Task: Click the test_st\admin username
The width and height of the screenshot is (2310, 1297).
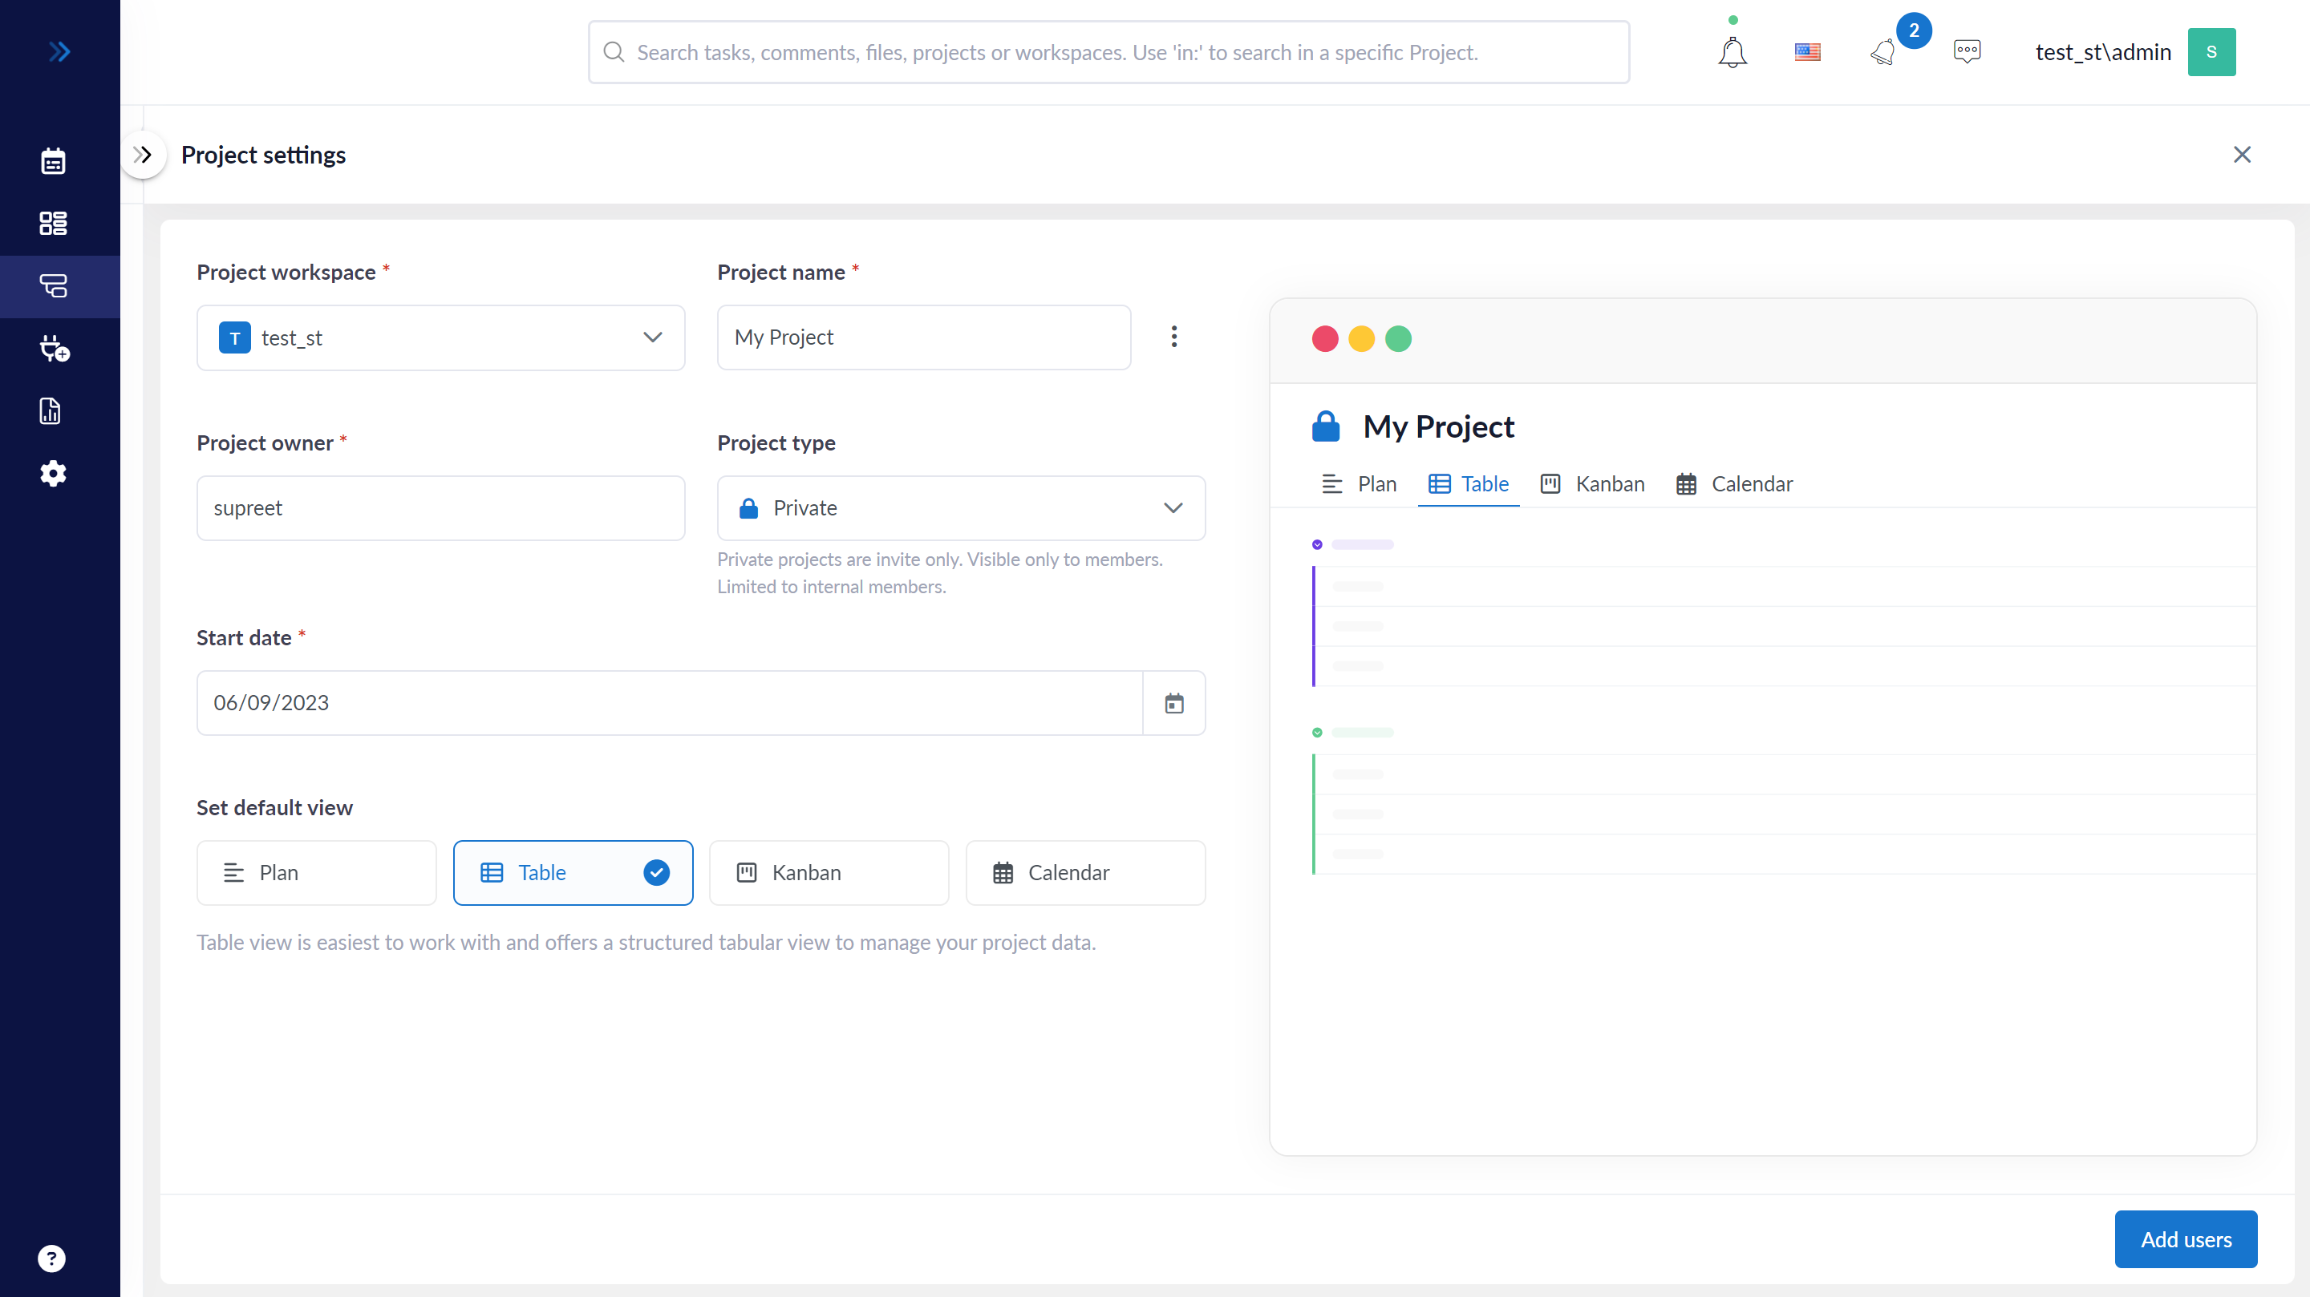Action: (x=2103, y=52)
